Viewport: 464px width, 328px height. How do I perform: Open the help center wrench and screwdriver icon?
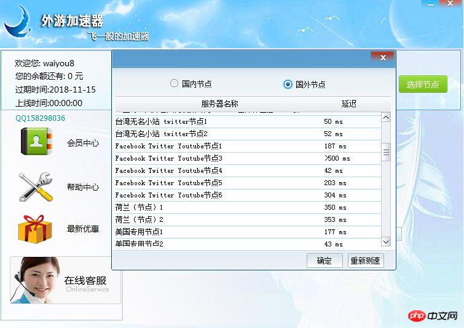click(36, 187)
